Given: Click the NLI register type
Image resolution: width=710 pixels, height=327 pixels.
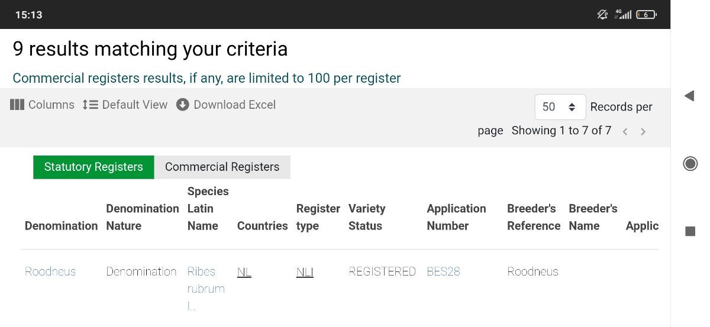Looking at the screenshot, I should tap(305, 272).
